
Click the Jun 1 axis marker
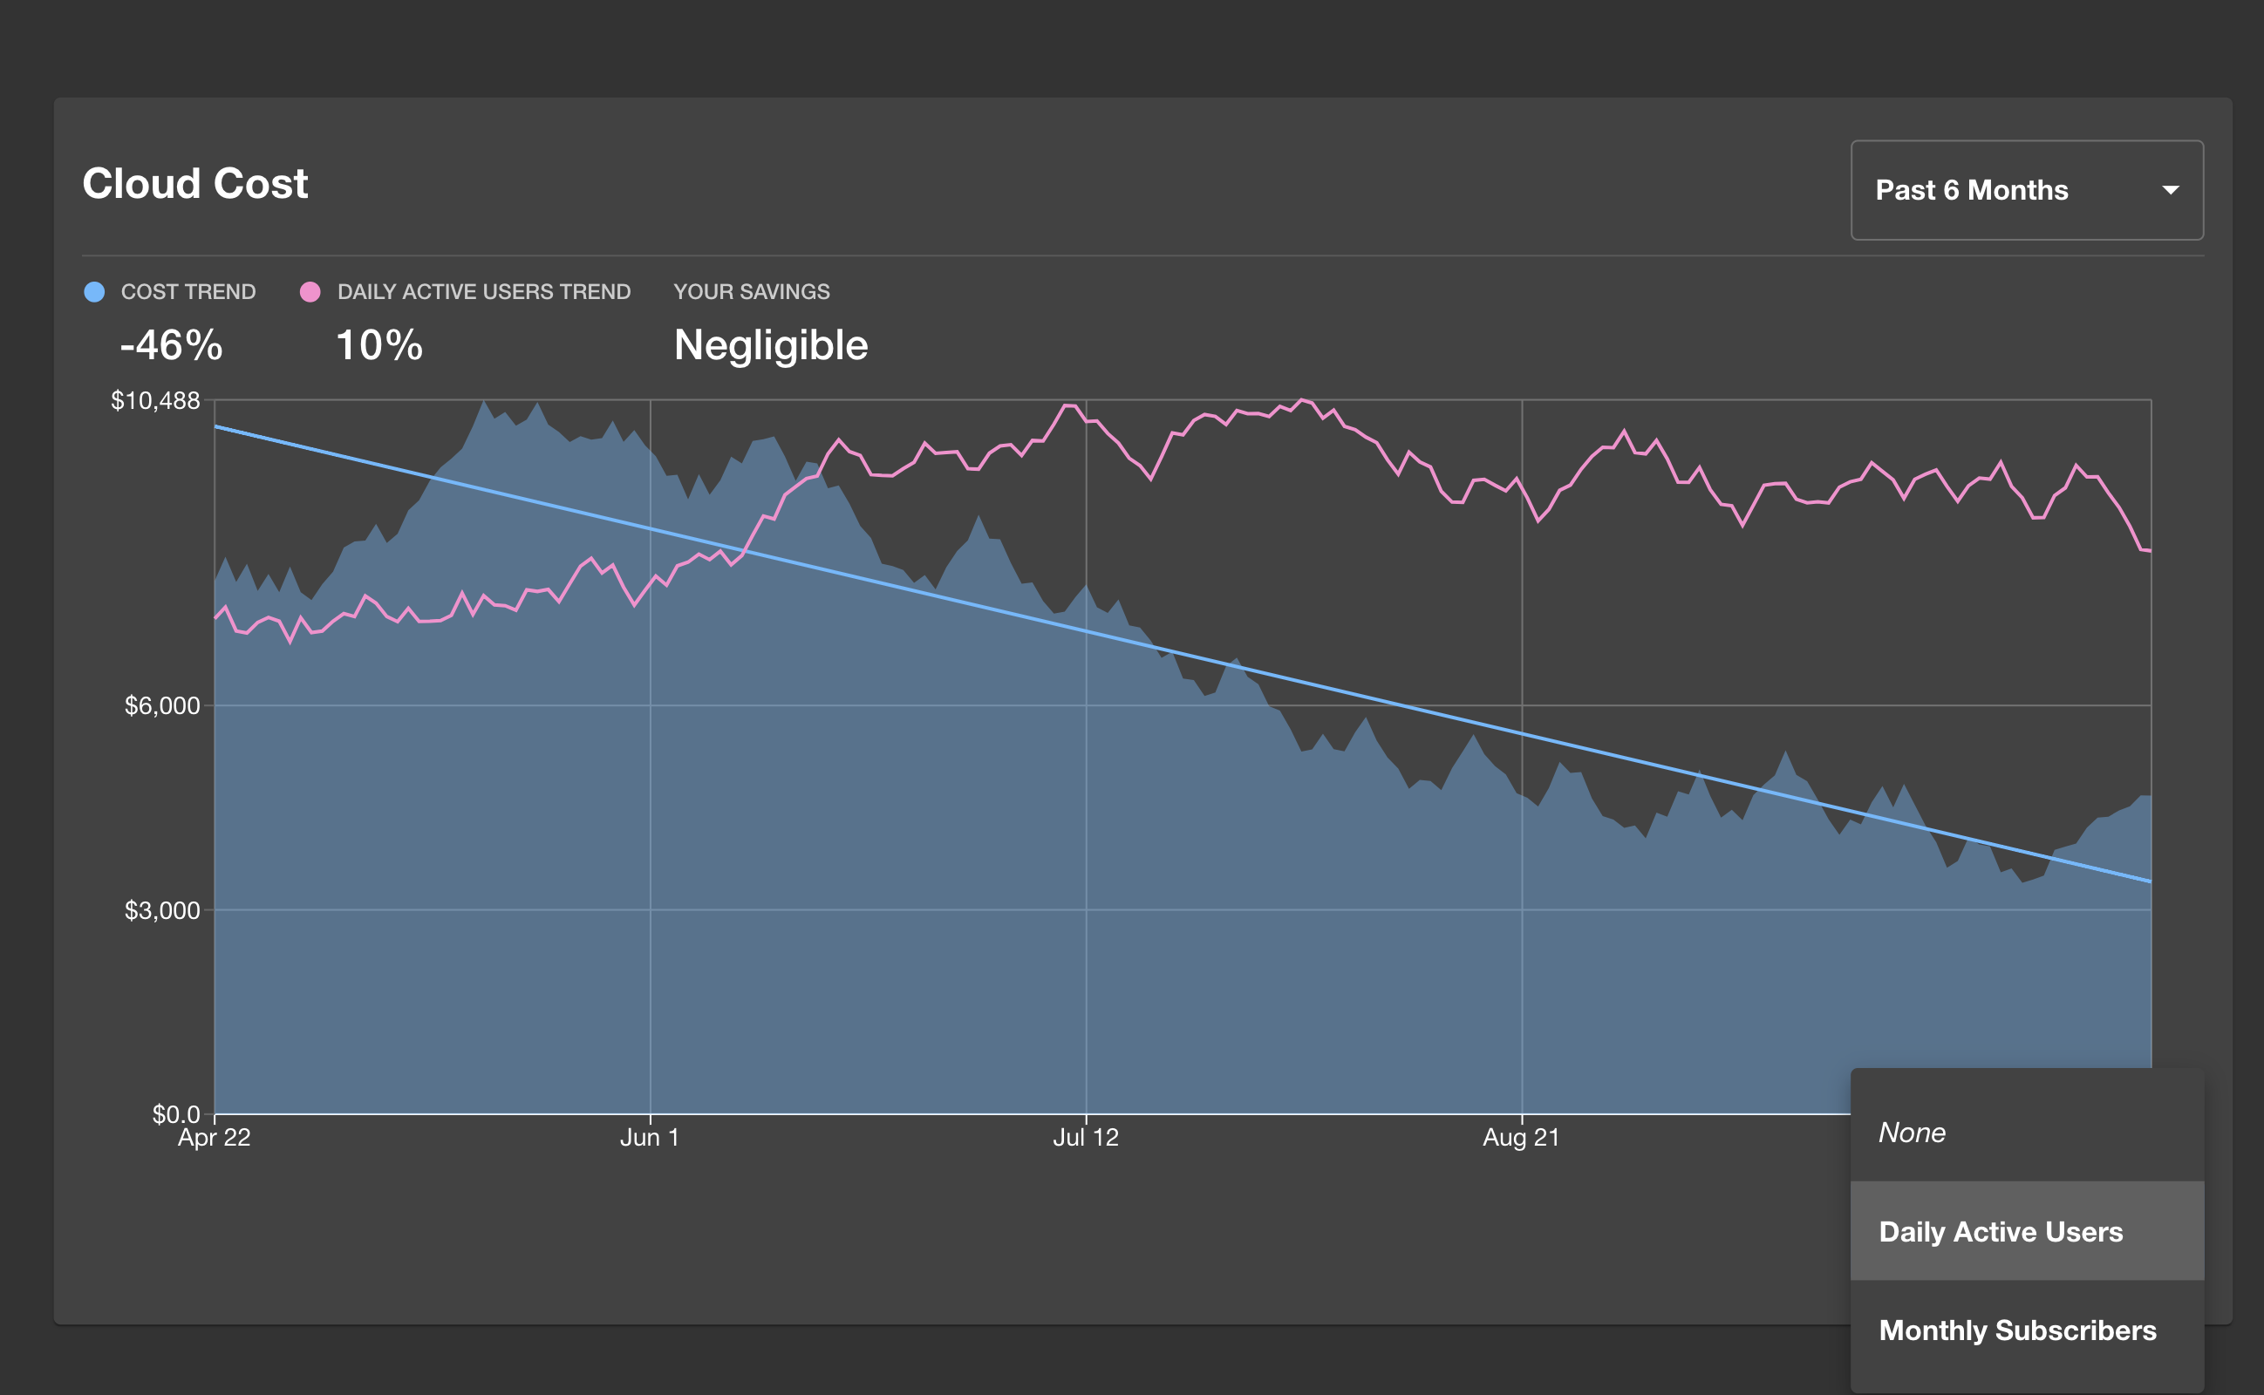[650, 1137]
